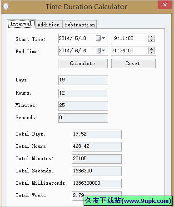Decrease Start Time with down spinner
The width and height of the screenshot is (174, 207).
pos(151,40)
